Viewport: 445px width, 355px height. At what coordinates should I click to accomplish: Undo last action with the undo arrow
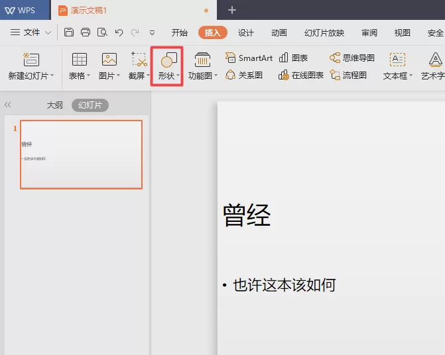click(x=119, y=32)
